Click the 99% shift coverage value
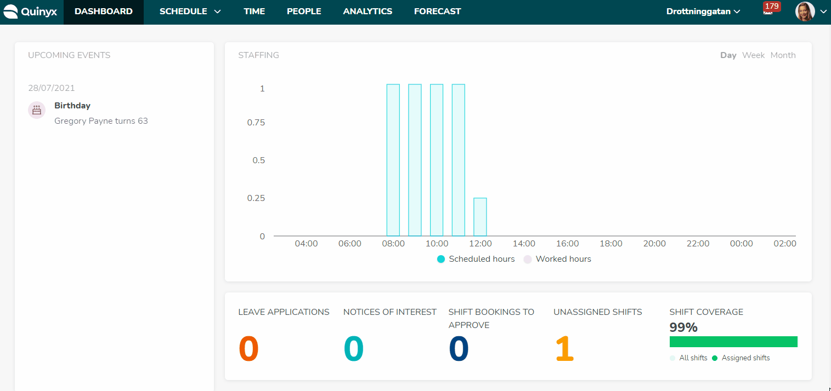The image size is (831, 391). click(x=683, y=327)
